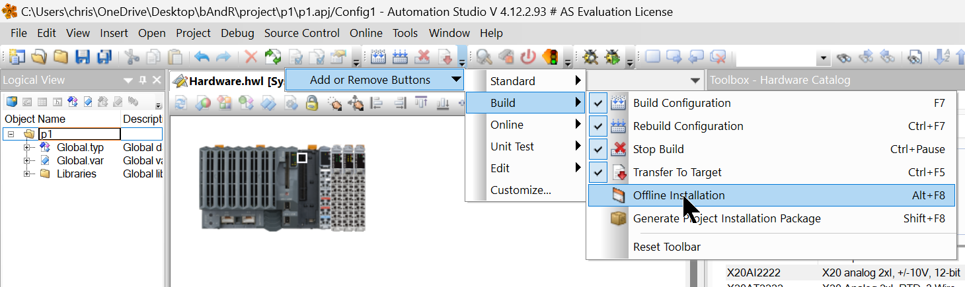Open the Logical View panel dropdown arrow
The width and height of the screenshot is (965, 287).
pyautogui.click(x=128, y=80)
